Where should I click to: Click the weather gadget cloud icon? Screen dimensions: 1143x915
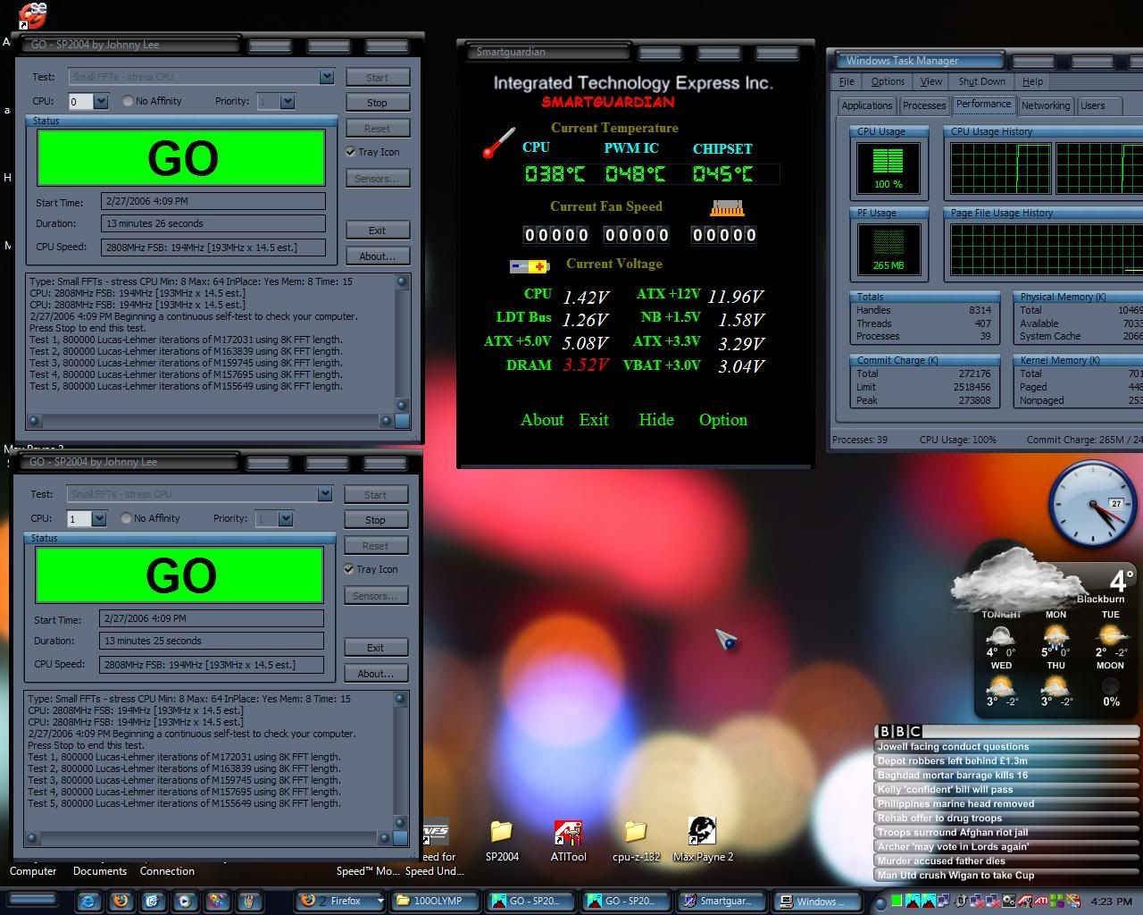click(x=1006, y=579)
